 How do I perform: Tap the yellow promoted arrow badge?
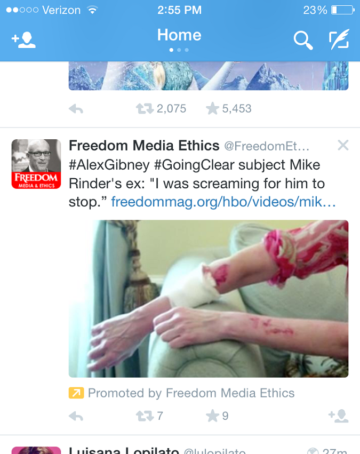coord(76,393)
